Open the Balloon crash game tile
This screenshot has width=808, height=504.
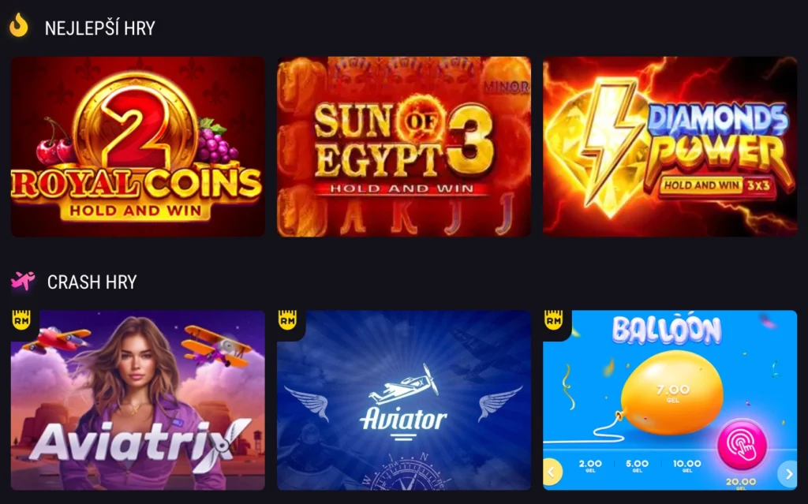(670, 400)
